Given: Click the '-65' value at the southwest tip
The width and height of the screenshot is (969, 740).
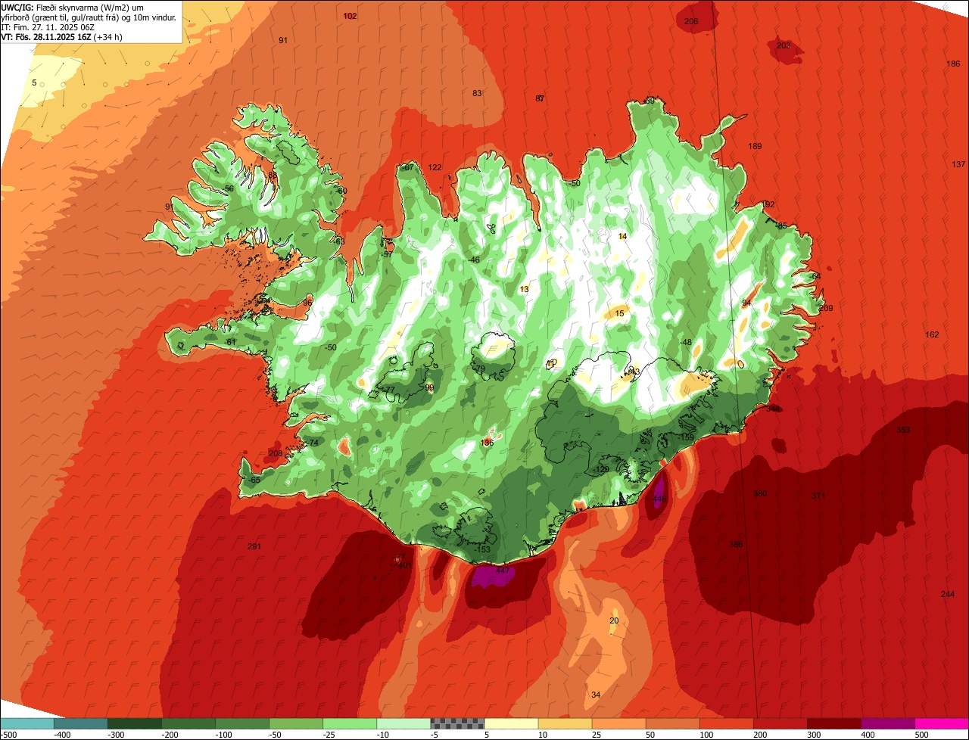Looking at the screenshot, I should click(x=254, y=480).
